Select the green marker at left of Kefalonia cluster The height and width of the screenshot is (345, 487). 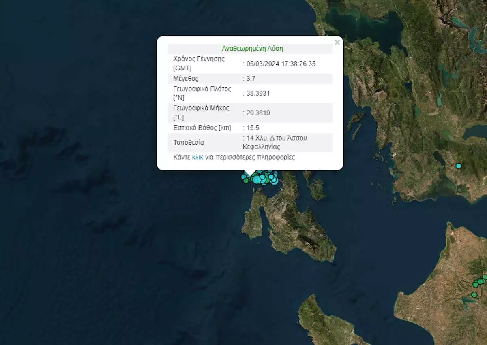coord(246,181)
